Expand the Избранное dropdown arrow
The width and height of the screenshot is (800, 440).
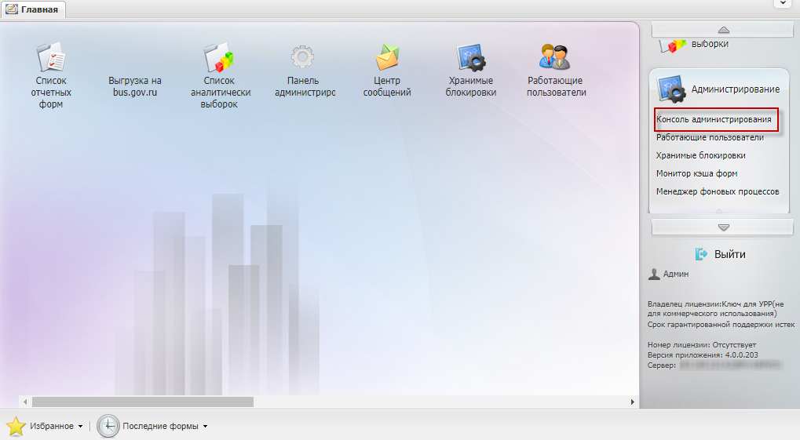80,427
